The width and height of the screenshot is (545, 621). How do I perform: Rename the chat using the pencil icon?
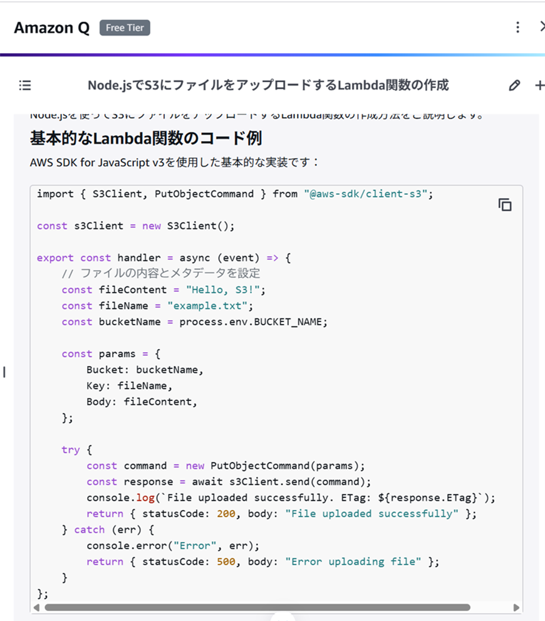click(515, 85)
